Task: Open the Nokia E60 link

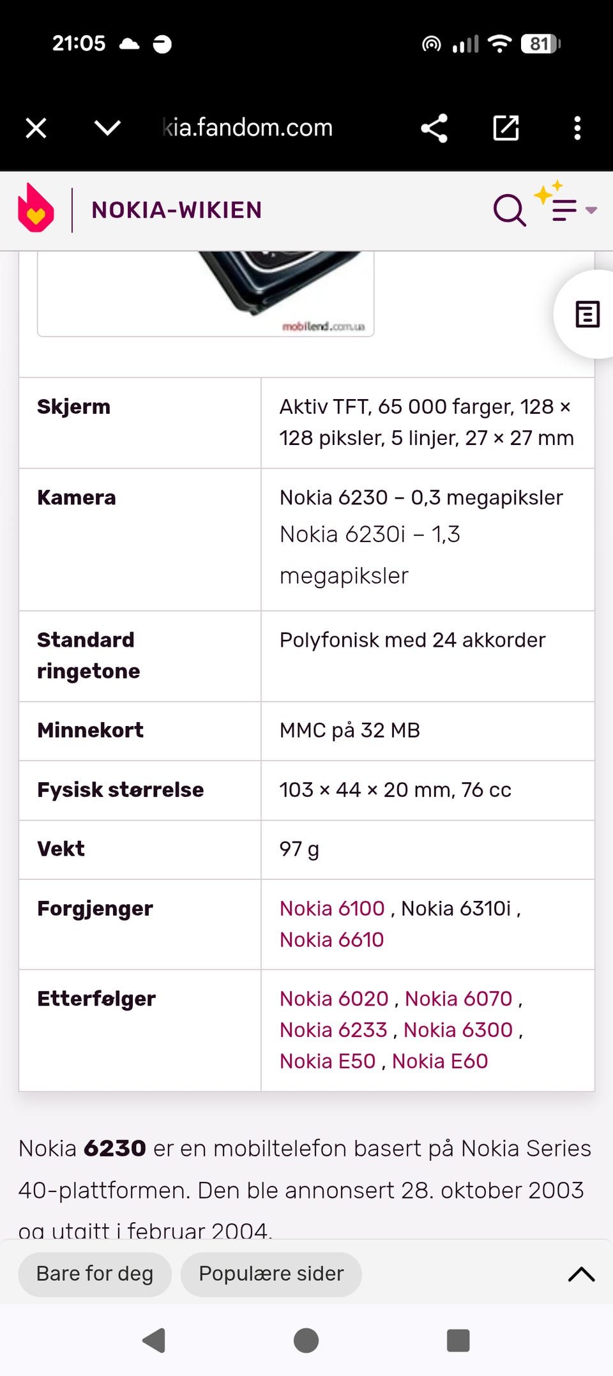Action: click(x=440, y=1061)
